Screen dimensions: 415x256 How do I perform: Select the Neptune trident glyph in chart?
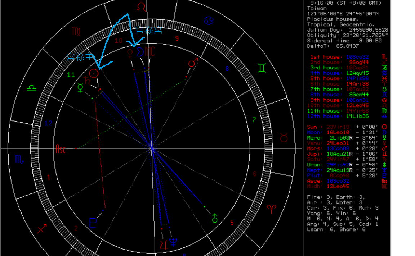174,243
